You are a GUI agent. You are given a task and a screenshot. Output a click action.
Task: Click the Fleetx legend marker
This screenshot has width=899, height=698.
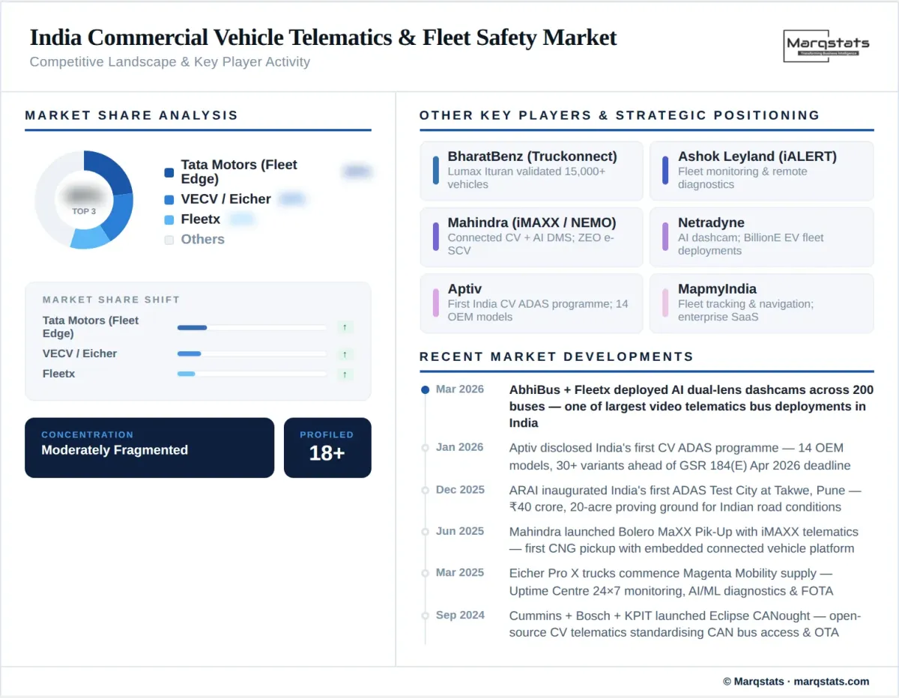[169, 219]
